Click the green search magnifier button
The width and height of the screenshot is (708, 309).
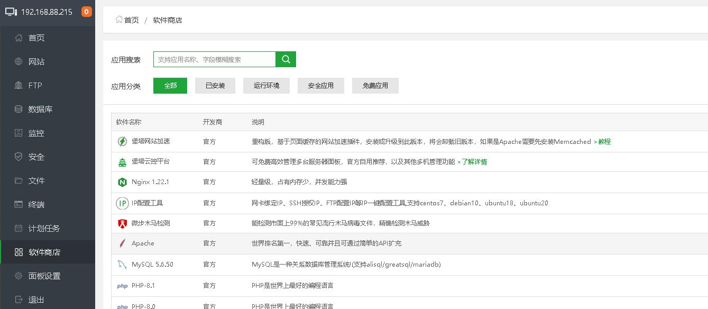tap(286, 59)
